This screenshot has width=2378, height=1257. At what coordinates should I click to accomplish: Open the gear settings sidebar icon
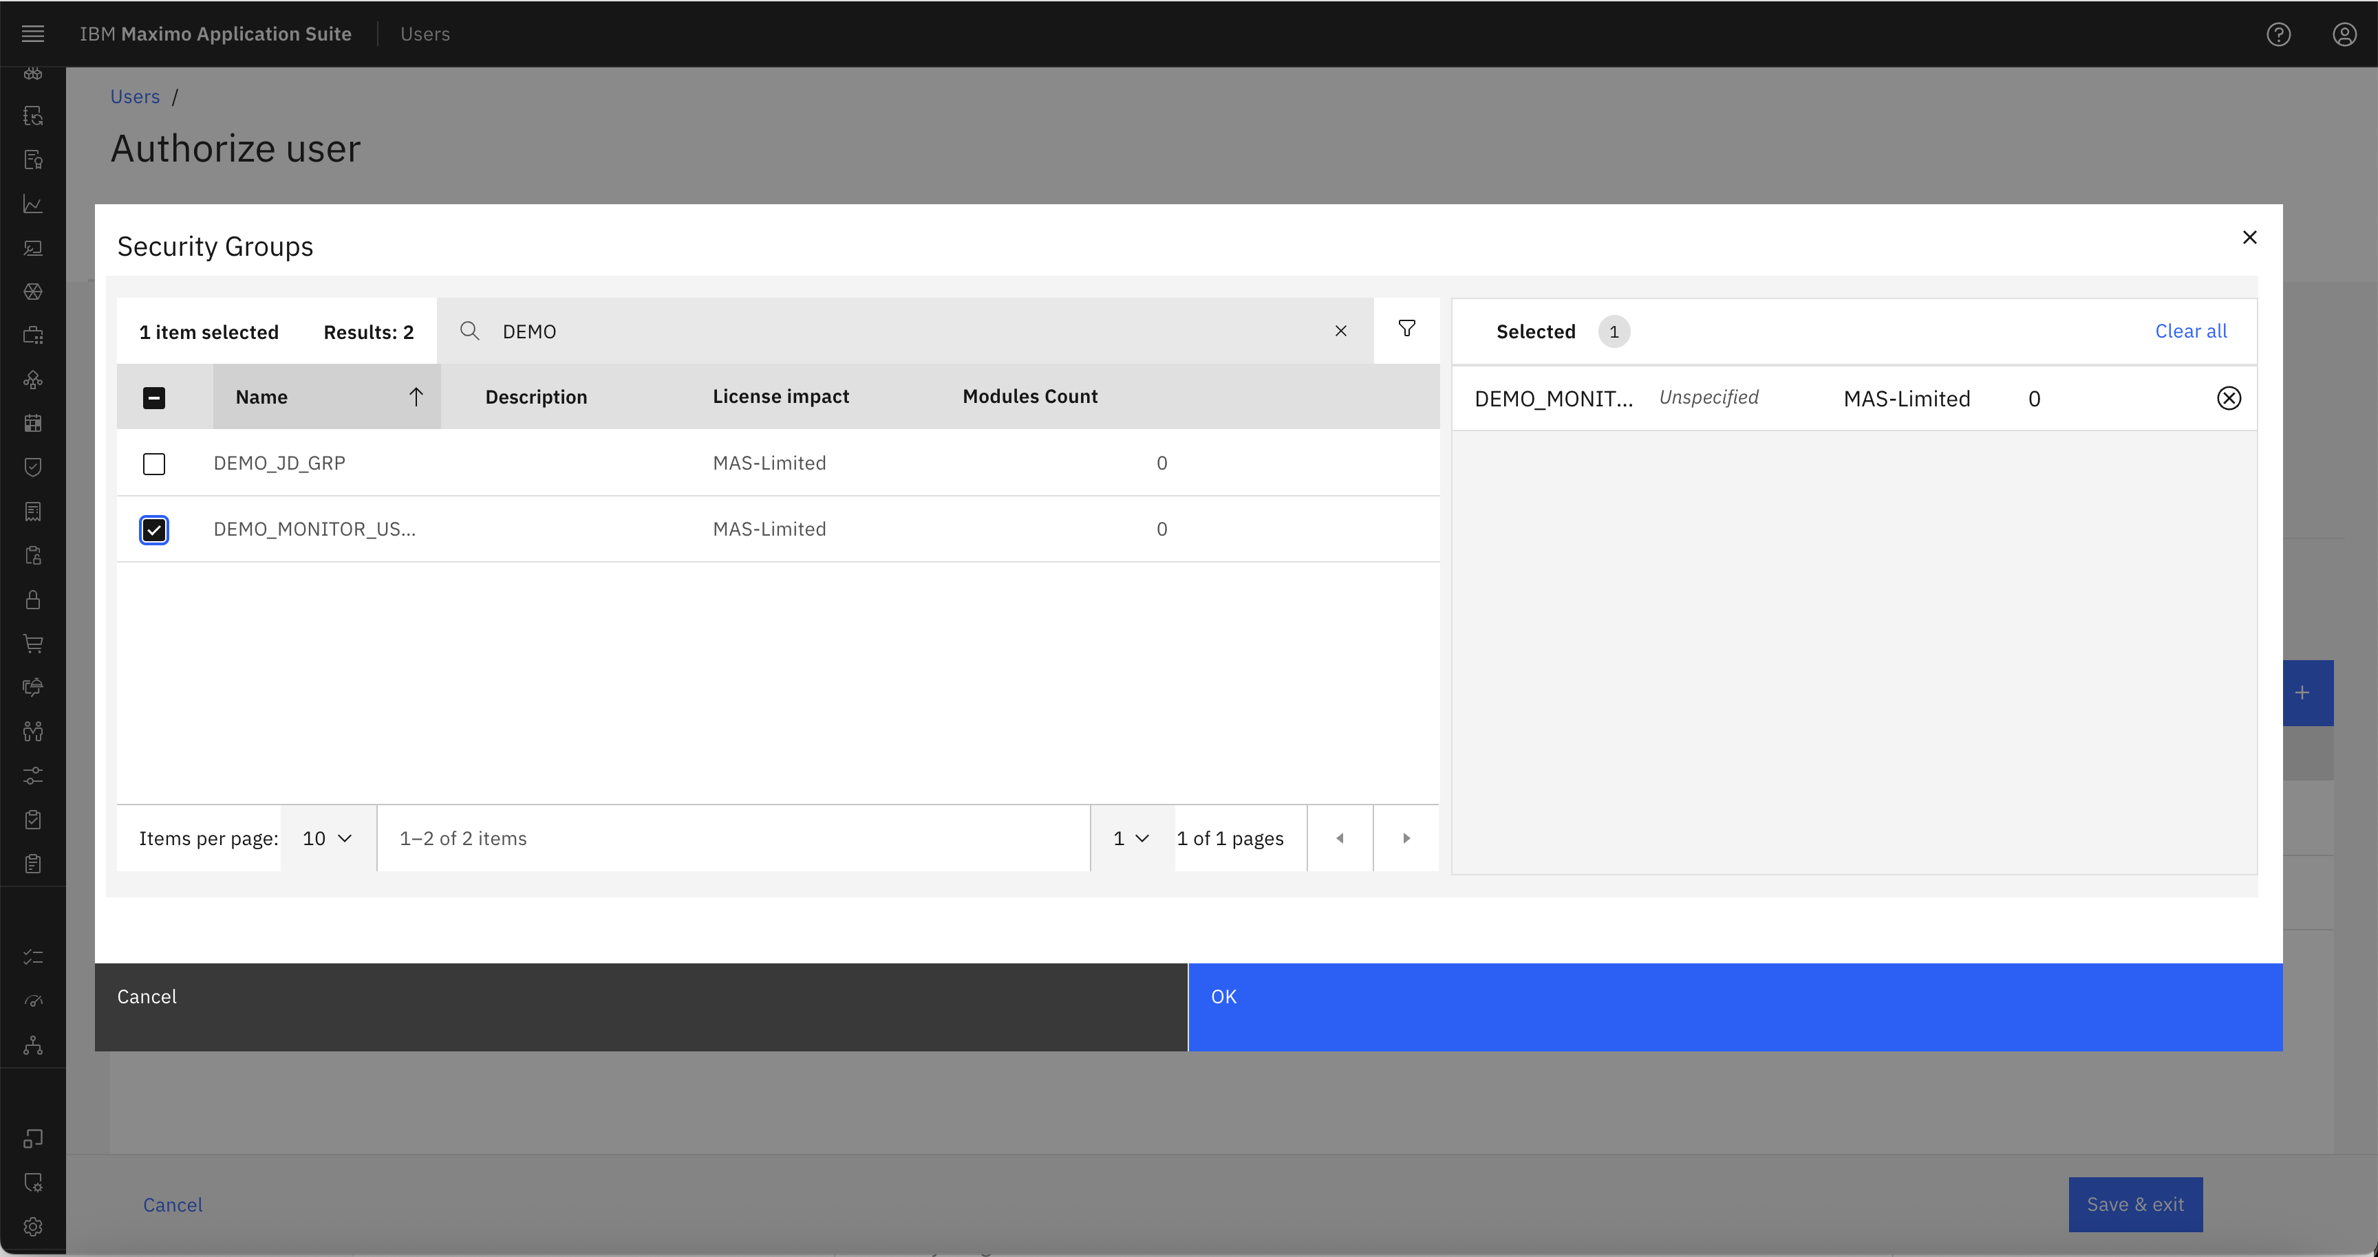coord(33,1227)
